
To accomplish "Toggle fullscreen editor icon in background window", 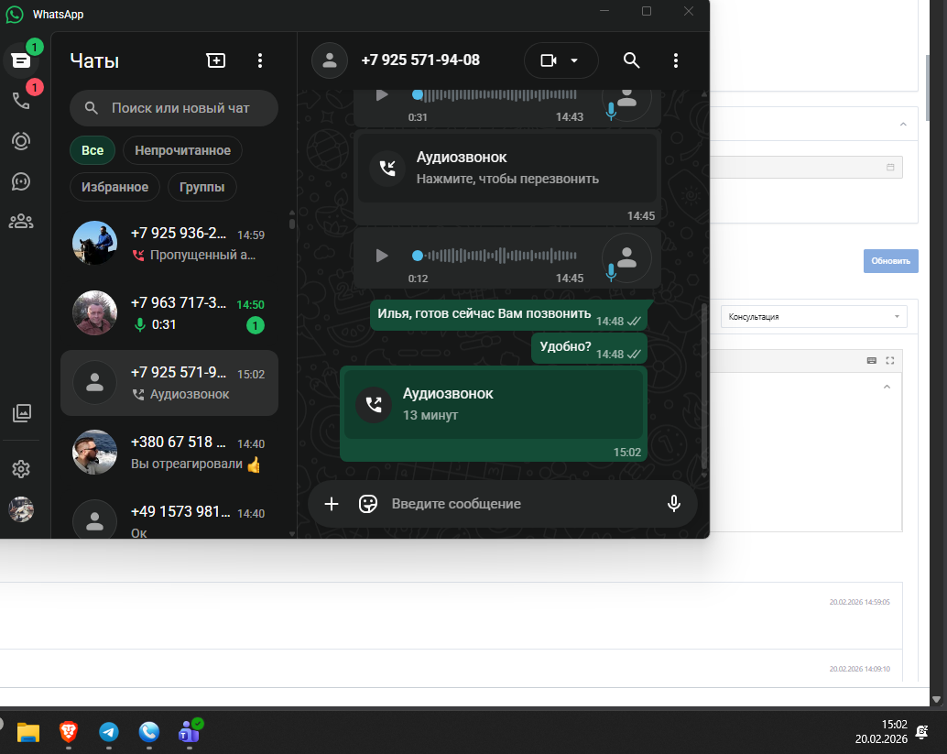I will point(889,361).
